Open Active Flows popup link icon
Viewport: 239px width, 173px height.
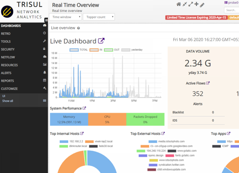[x=208, y=83]
